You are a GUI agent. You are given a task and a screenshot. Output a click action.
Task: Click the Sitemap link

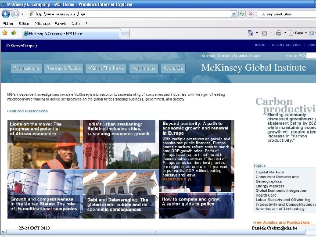[x=208, y=56]
